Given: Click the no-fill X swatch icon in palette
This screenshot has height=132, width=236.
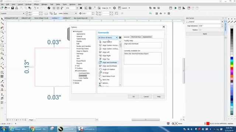Looking at the screenshot, I should pyautogui.click(x=232, y=27).
